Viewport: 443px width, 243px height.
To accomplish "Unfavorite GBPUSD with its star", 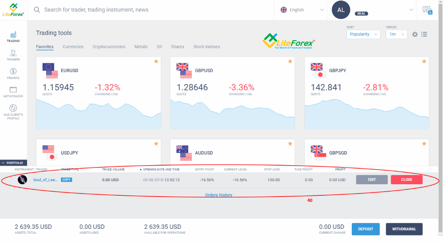I will (290, 61).
